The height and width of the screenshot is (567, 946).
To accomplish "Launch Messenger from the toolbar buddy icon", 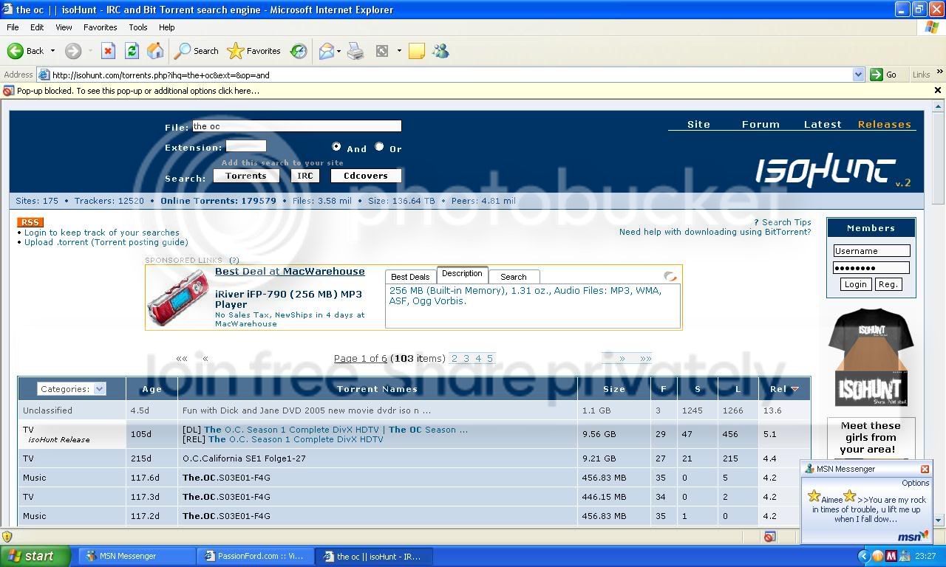I will (x=441, y=51).
